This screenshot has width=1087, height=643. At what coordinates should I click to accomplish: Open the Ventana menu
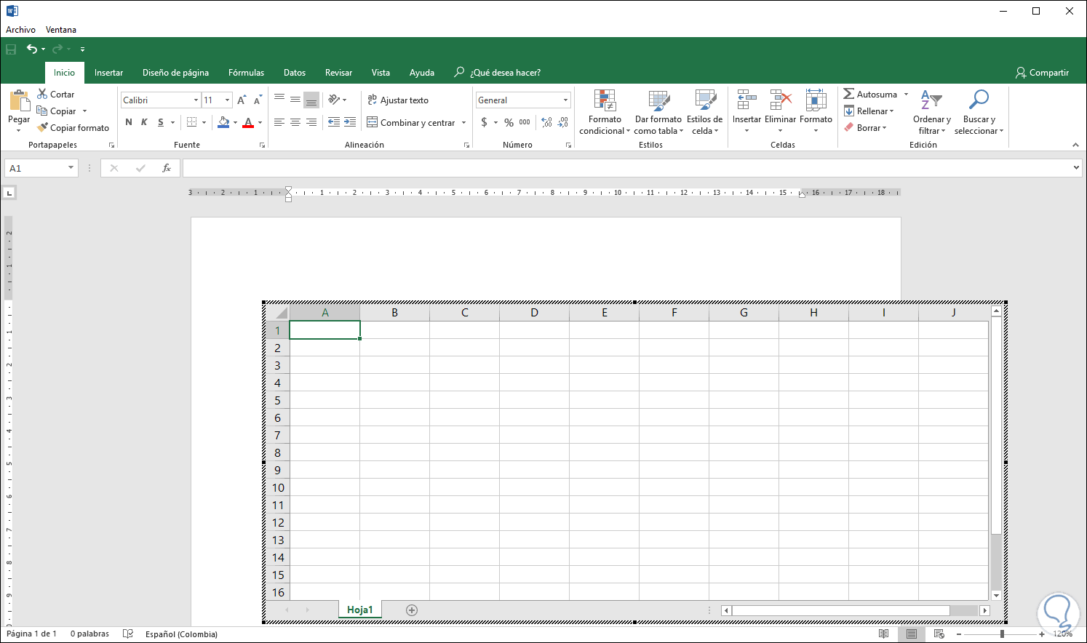(x=61, y=30)
